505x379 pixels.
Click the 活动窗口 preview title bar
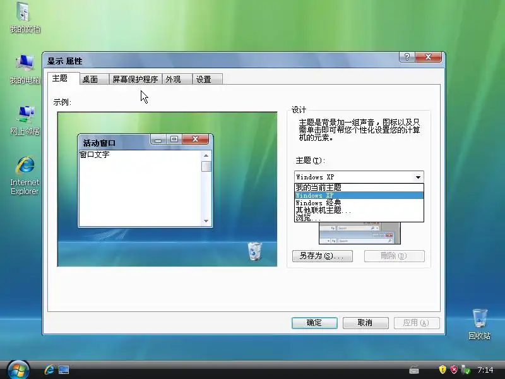point(114,143)
